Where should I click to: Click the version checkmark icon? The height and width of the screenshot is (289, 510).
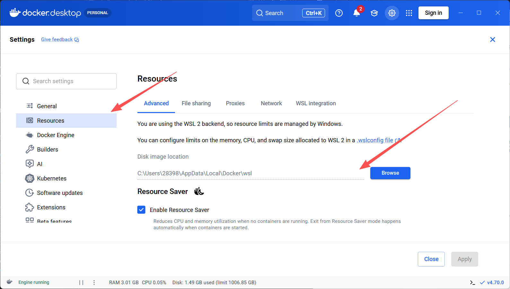(482, 283)
